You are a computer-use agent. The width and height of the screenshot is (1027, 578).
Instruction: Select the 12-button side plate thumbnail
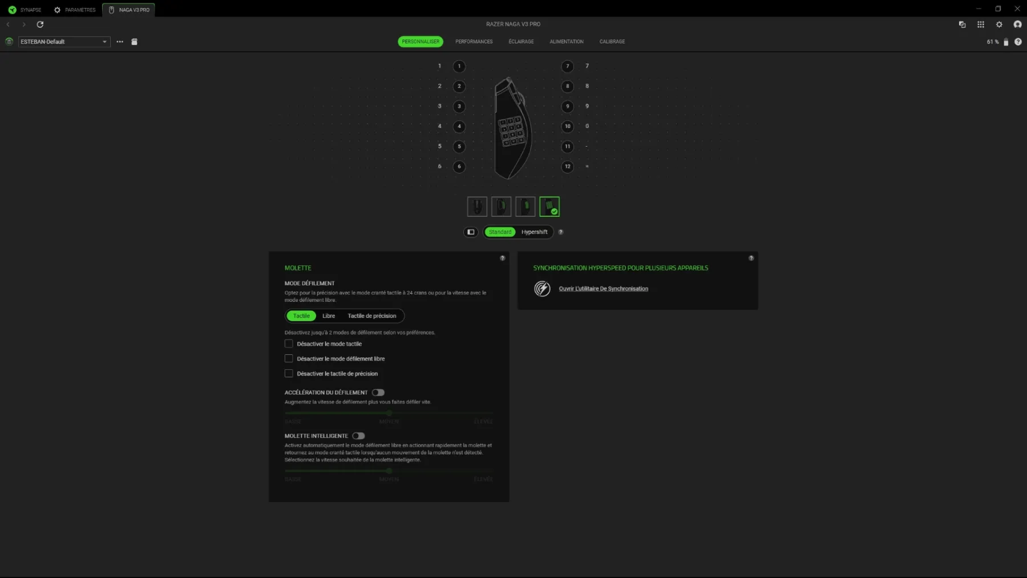coord(549,207)
